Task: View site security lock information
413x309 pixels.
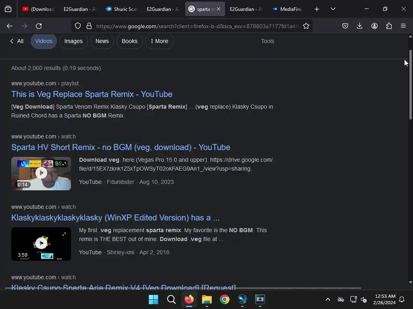Action: click(89, 26)
